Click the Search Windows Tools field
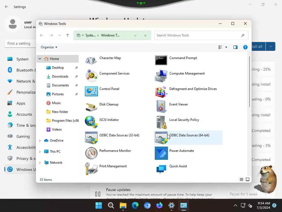 pos(201,35)
